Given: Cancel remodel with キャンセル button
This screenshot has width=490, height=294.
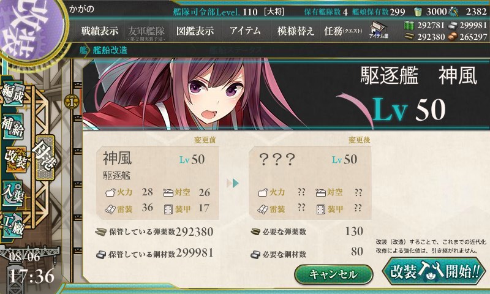Looking at the screenshot, I should tap(333, 274).
